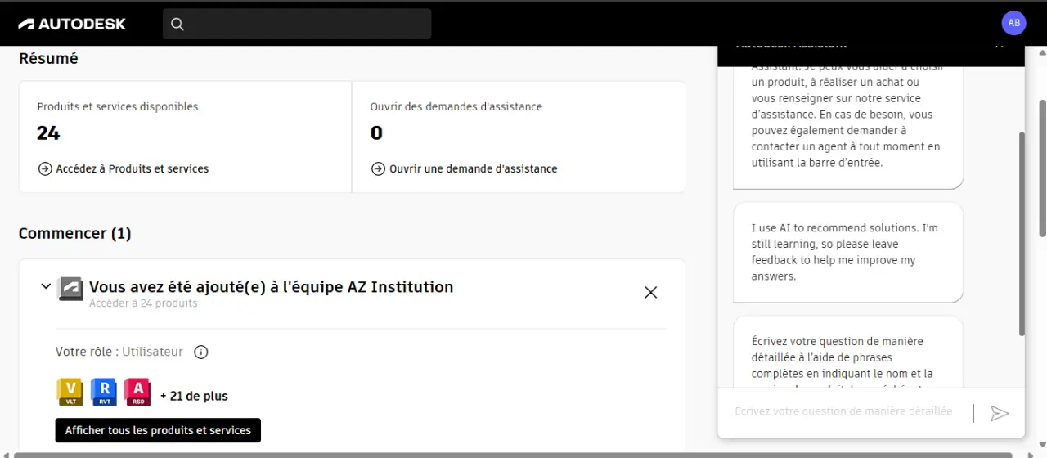Close the Autodesk Assistant panel

pyautogui.click(x=1000, y=46)
